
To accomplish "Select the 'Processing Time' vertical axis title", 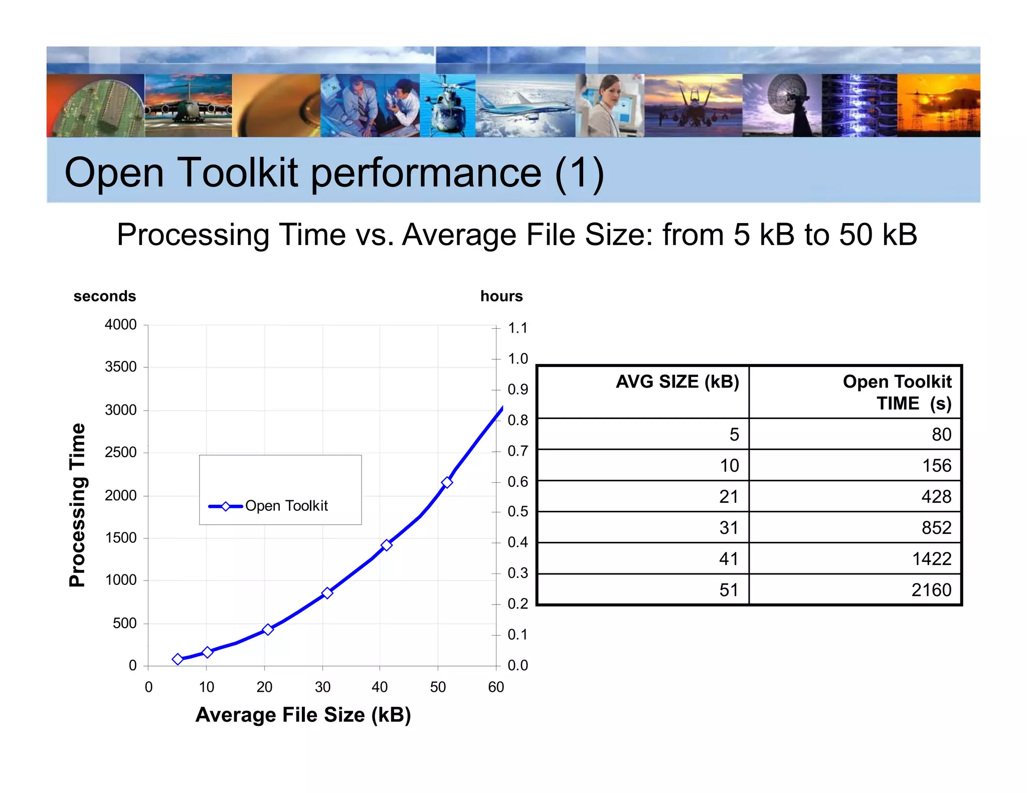I will point(77,505).
